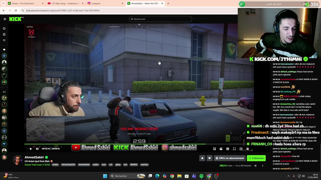321x180 pixels.
Task: Open Microsoft Teams from the taskbar
Action: tap(194, 176)
